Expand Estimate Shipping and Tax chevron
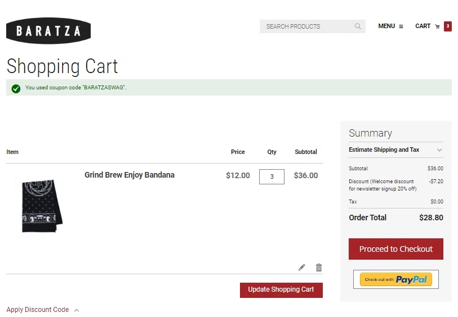Screen dimensions: 458x317 (x=439, y=150)
